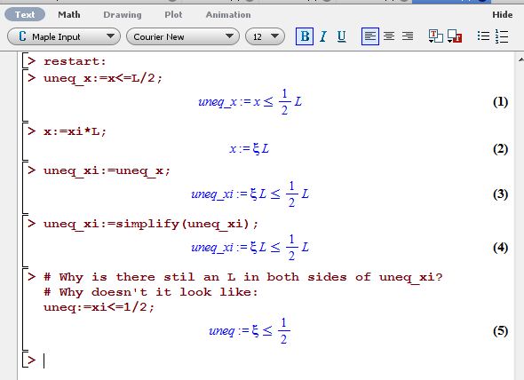Apply numbered list formatting

click(502, 36)
